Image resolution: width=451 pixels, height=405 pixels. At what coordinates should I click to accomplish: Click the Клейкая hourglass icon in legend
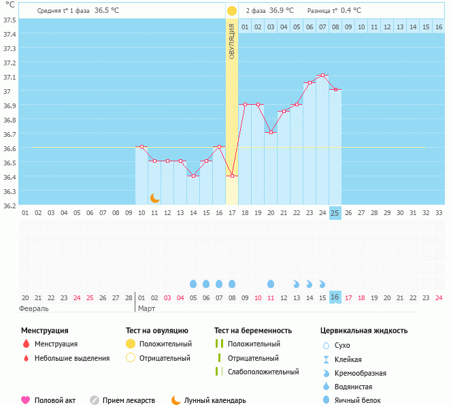(x=326, y=359)
